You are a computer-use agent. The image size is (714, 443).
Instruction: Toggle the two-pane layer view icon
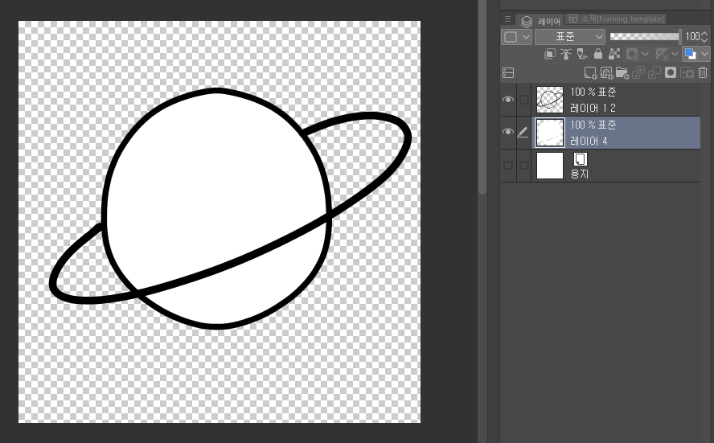(x=508, y=73)
